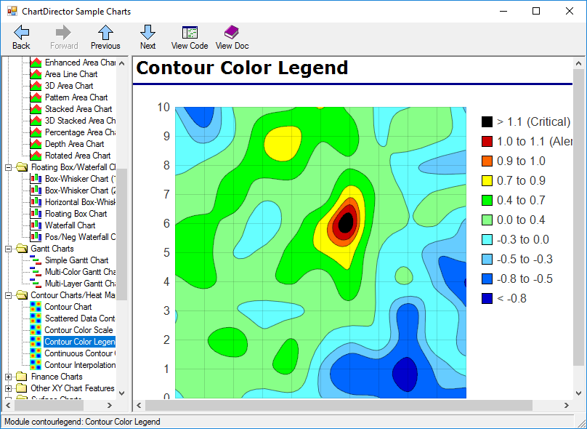This screenshot has width=587, height=429.
Task: Select Contour Color Scale tree item
Action: click(78, 330)
